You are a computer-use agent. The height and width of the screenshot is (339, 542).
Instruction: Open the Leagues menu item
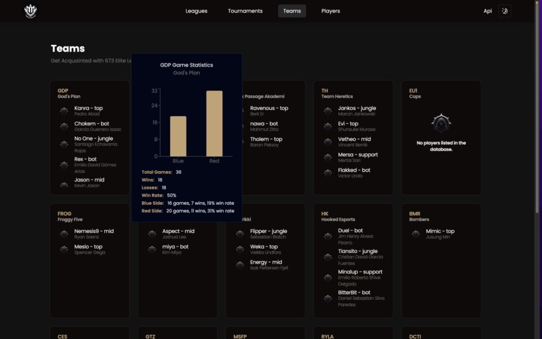tap(196, 11)
